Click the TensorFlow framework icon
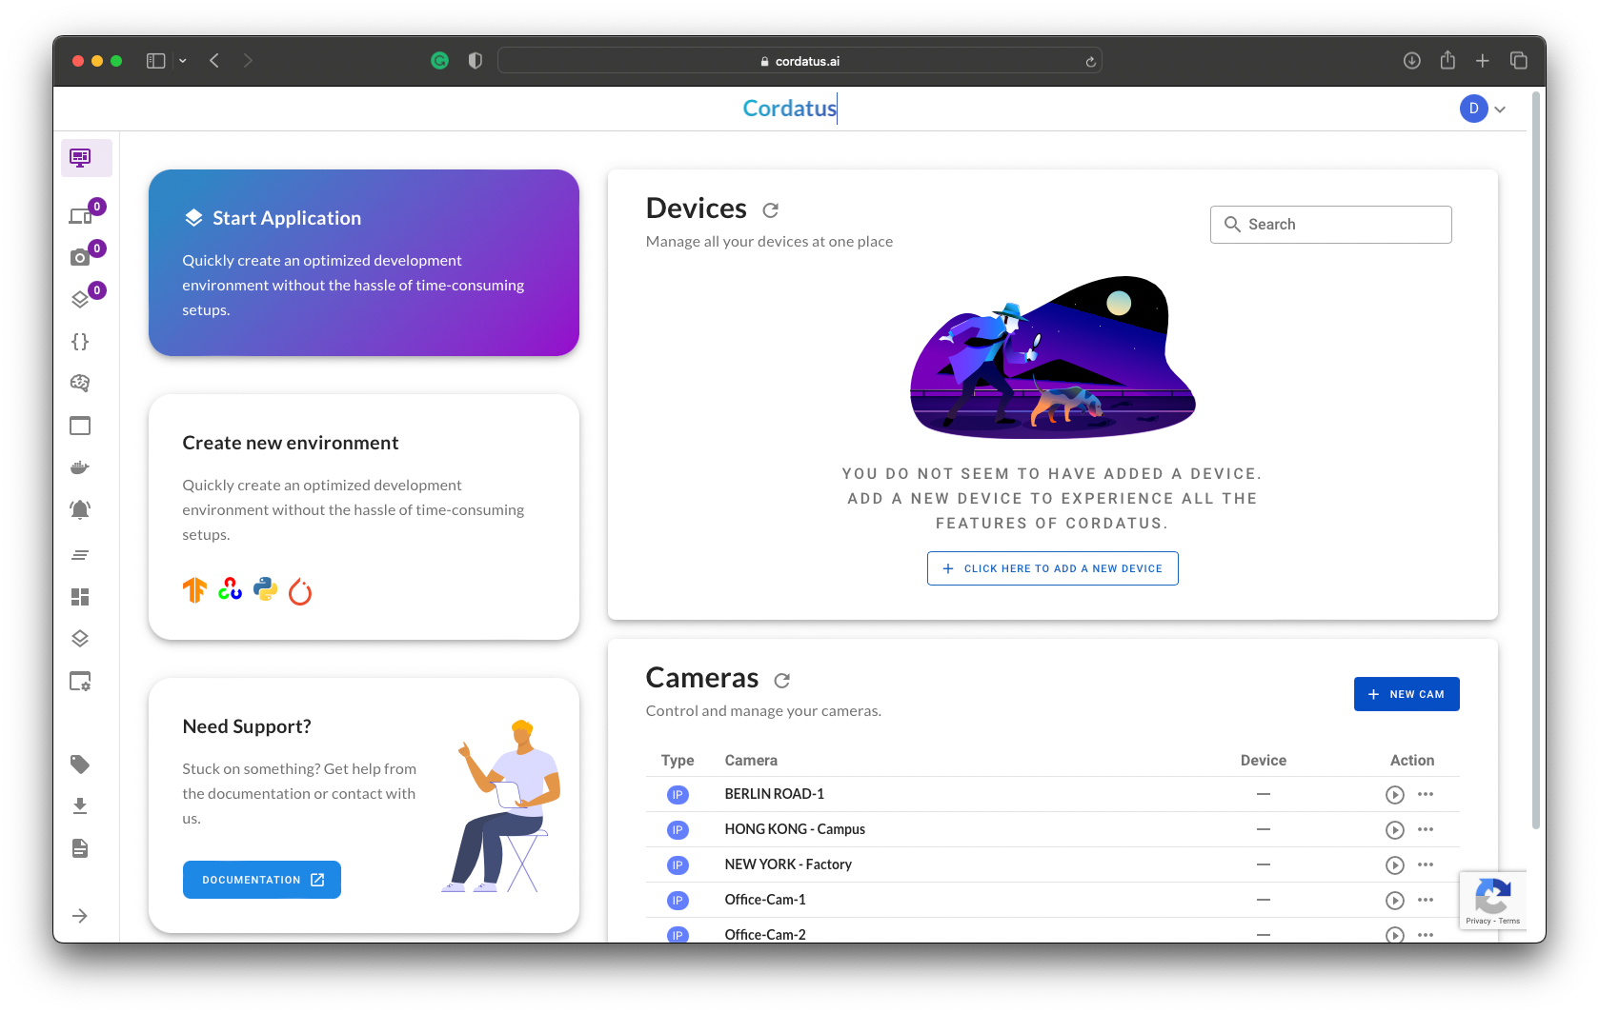The width and height of the screenshot is (1599, 1013). coord(194,590)
